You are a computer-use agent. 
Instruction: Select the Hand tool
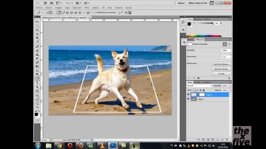pyautogui.click(x=37, y=103)
